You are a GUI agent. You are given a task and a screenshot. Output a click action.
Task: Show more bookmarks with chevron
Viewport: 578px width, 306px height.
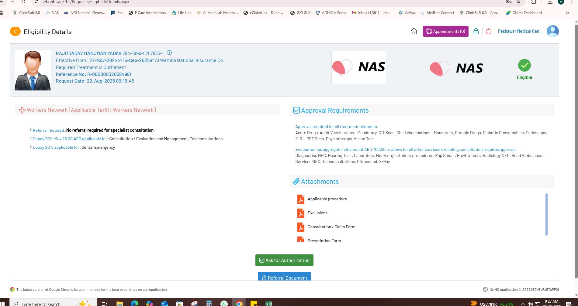(567, 13)
